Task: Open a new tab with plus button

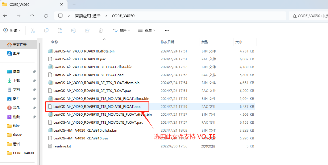Action: click(74, 5)
